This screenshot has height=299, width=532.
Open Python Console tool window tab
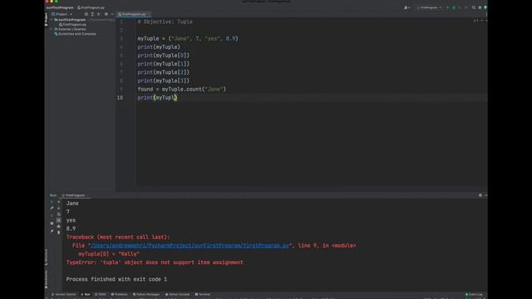coord(177,294)
